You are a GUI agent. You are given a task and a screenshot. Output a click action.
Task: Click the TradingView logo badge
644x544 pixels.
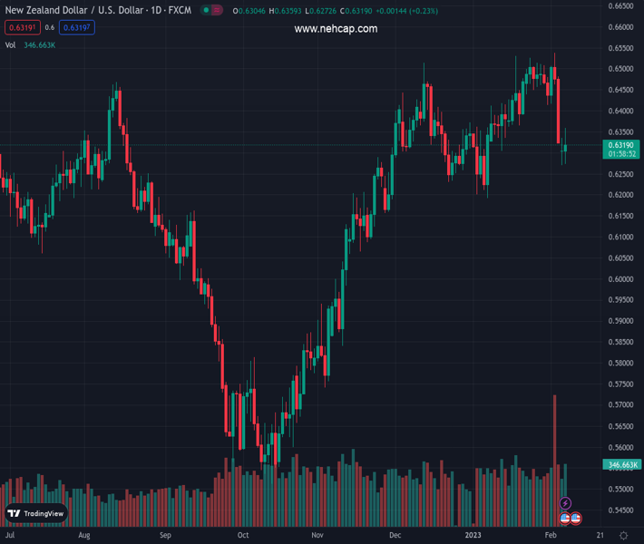coord(35,513)
